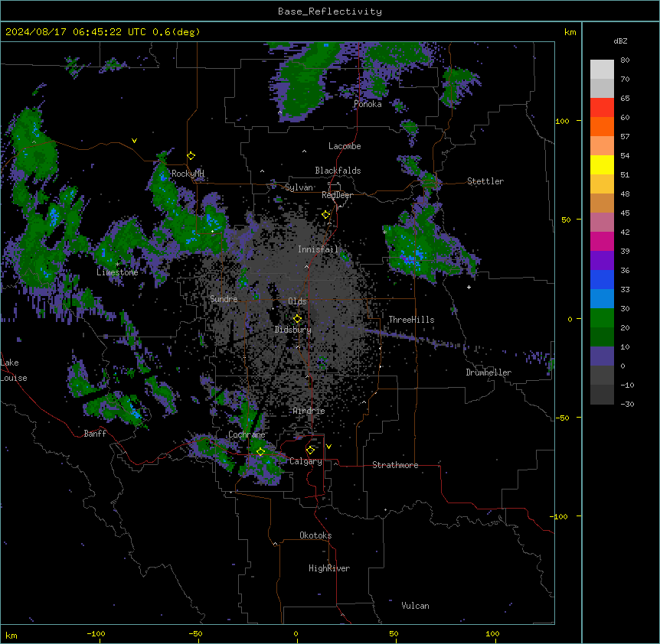This screenshot has height=644, width=660.
Task: Click the Vulcan label
Action: coord(416,606)
